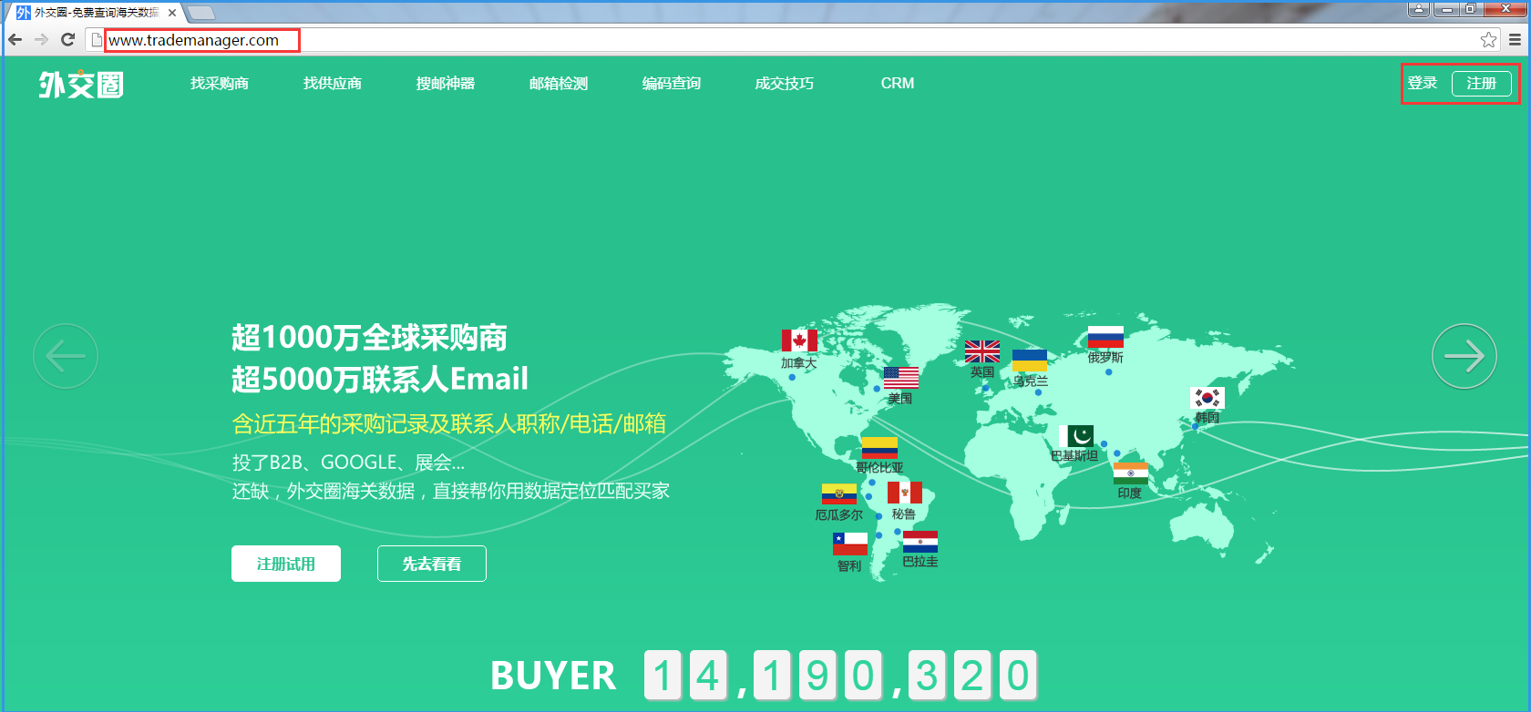Close the 外交圈 browser tab
The width and height of the screenshot is (1531, 712).
172,13
